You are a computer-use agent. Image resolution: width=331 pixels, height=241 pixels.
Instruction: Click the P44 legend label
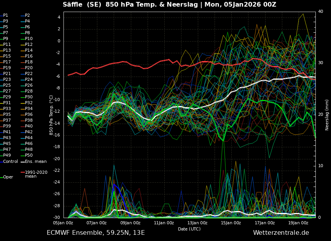[x=29, y=138]
